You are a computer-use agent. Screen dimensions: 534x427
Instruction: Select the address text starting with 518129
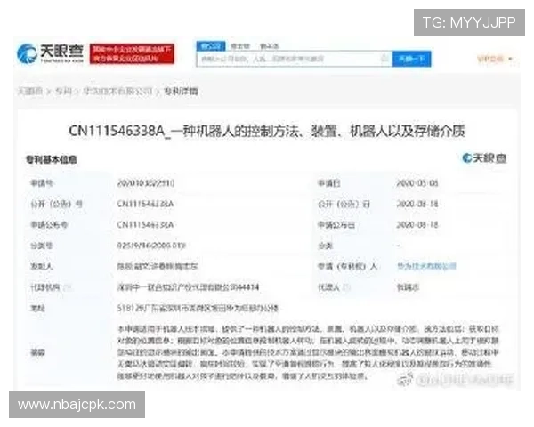click(198, 308)
